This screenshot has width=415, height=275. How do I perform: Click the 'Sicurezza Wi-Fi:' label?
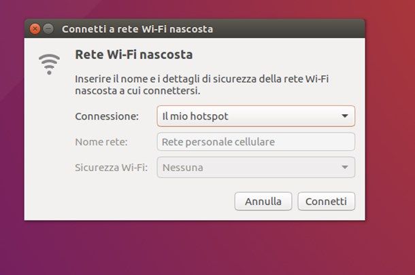(111, 168)
